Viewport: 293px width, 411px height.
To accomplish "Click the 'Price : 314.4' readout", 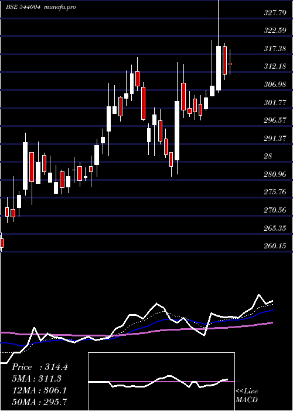I will [x=40, y=367].
